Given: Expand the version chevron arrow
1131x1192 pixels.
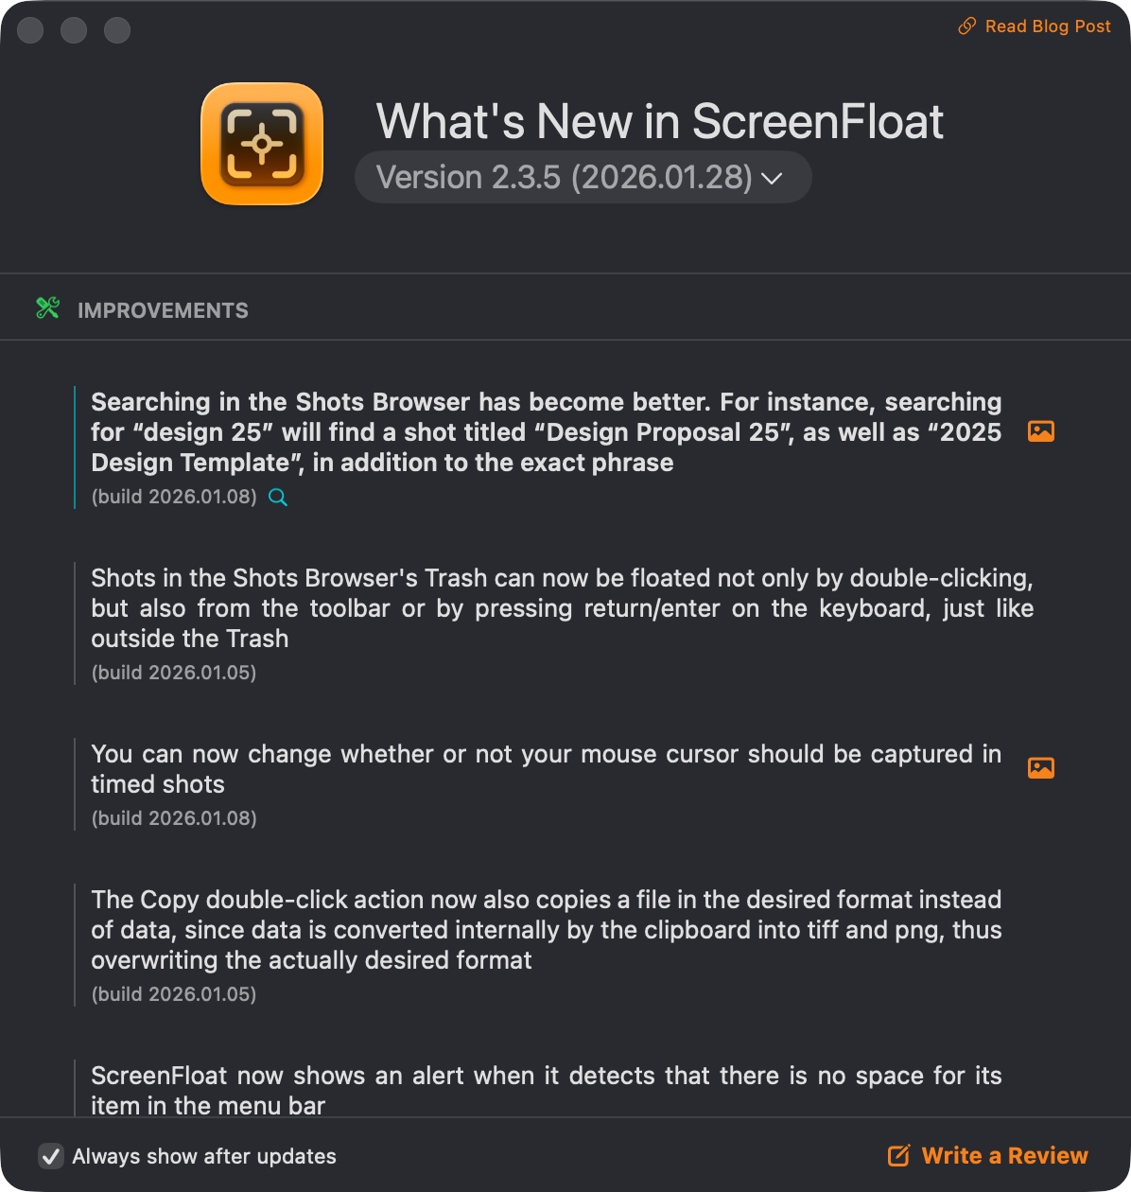Looking at the screenshot, I should 773,178.
